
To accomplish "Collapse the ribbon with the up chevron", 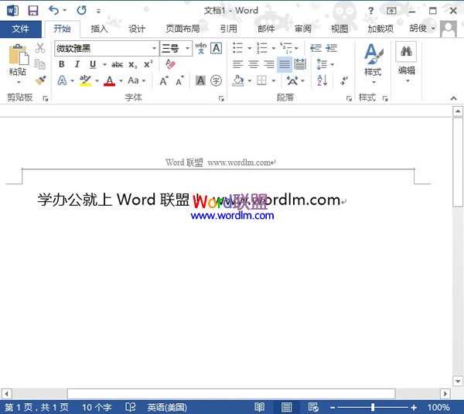I will click(454, 98).
